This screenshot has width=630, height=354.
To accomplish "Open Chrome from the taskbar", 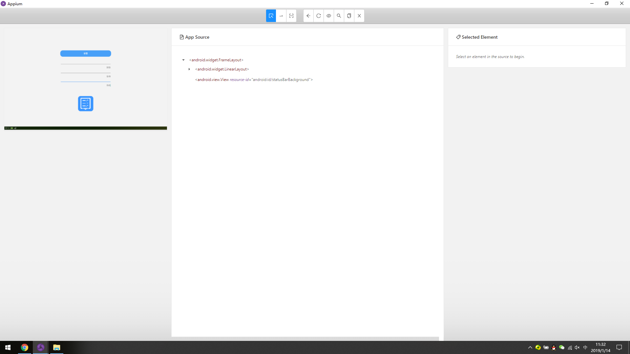I will coord(25,347).
